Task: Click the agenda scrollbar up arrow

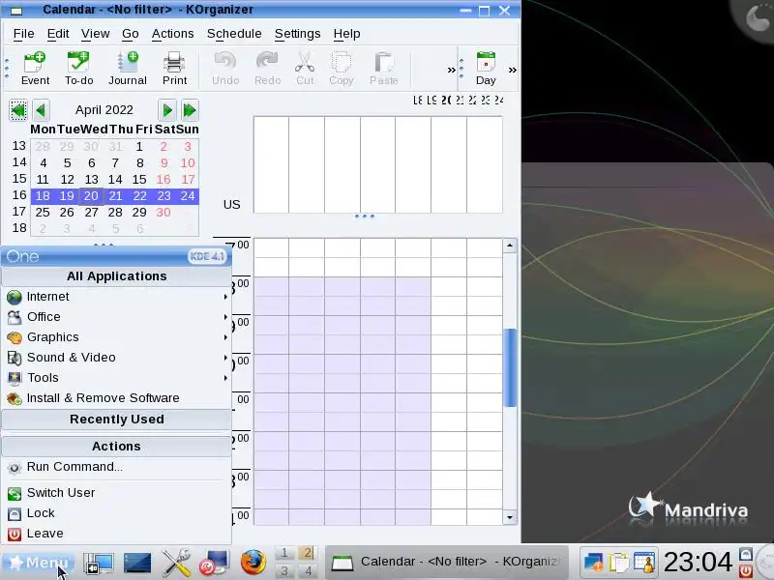Action: (510, 246)
